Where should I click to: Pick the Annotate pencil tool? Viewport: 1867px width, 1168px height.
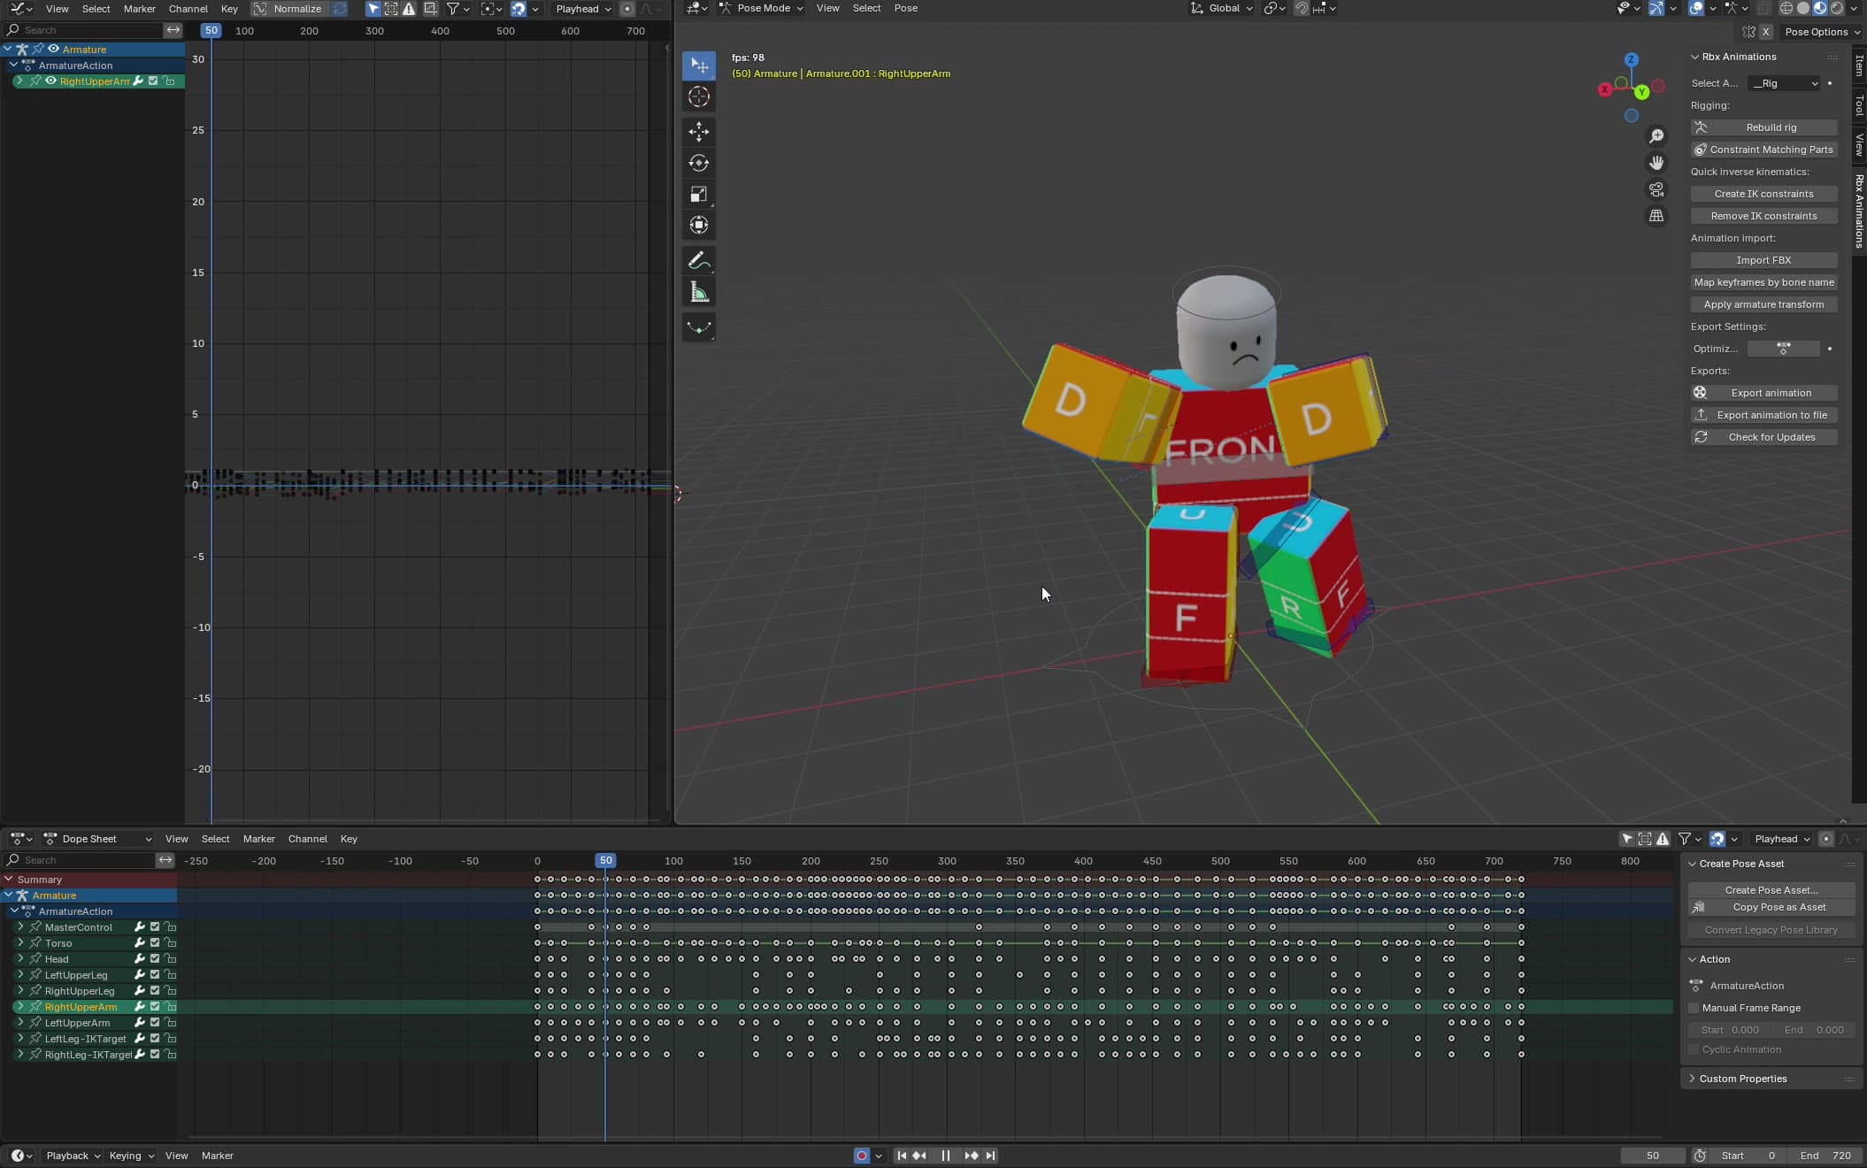pyautogui.click(x=699, y=260)
